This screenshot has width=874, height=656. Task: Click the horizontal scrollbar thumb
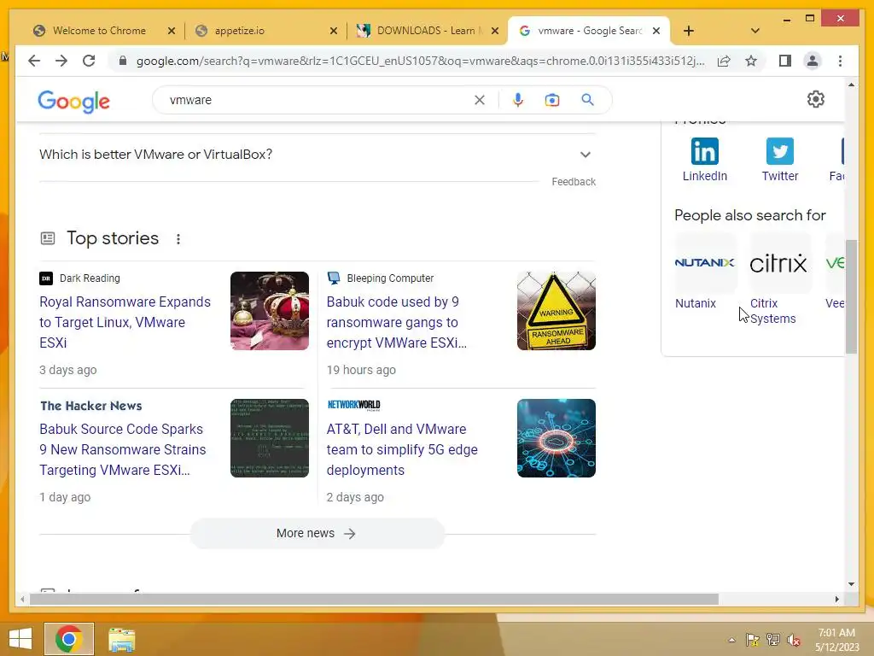374,599
